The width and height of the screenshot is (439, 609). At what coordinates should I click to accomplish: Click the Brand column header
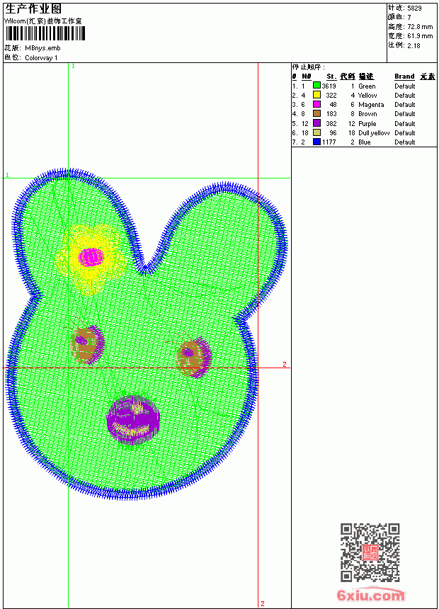click(404, 76)
